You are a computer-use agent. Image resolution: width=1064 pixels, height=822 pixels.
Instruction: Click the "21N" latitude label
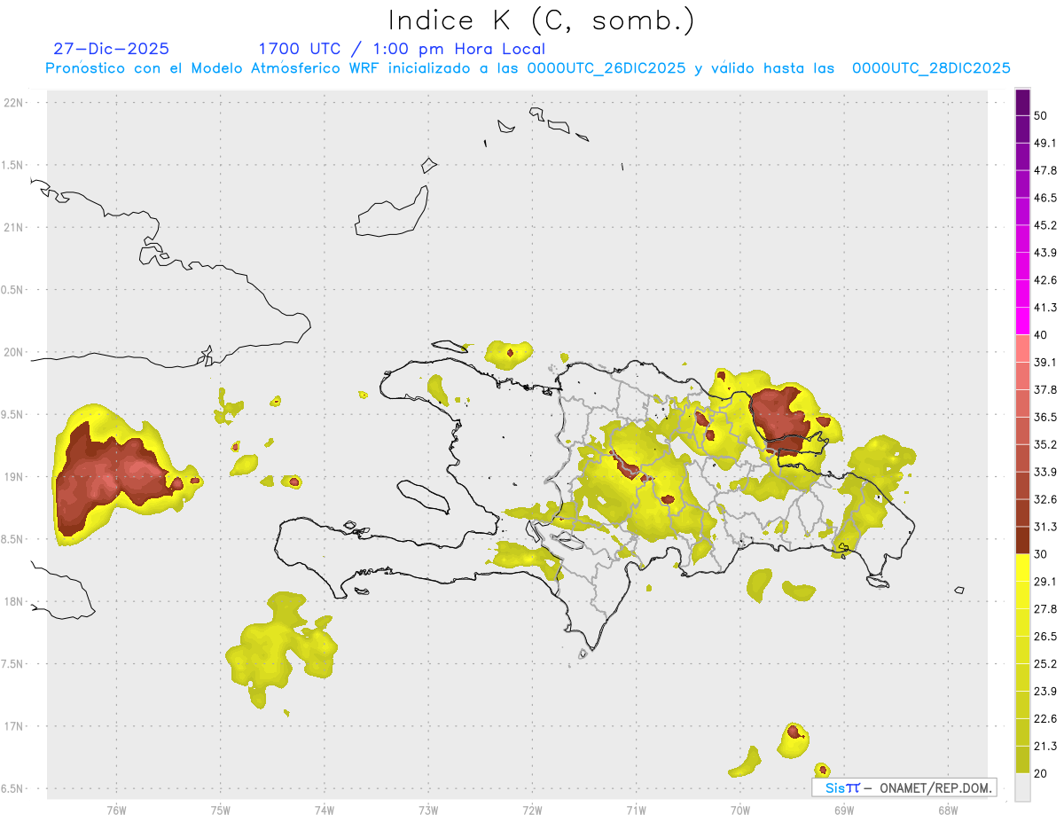click(15, 227)
